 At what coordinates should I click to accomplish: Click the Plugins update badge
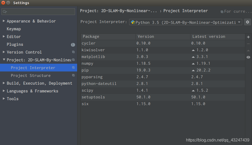73,45
